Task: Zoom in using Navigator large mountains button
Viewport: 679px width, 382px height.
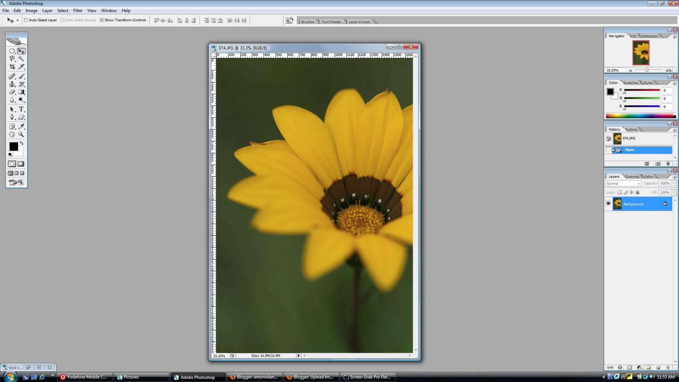Action: (x=669, y=70)
